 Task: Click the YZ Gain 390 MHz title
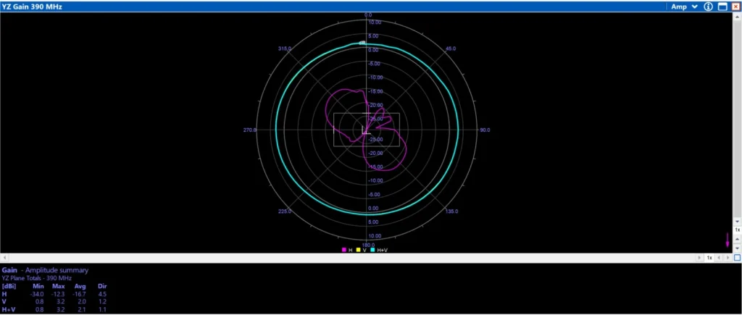32,7
